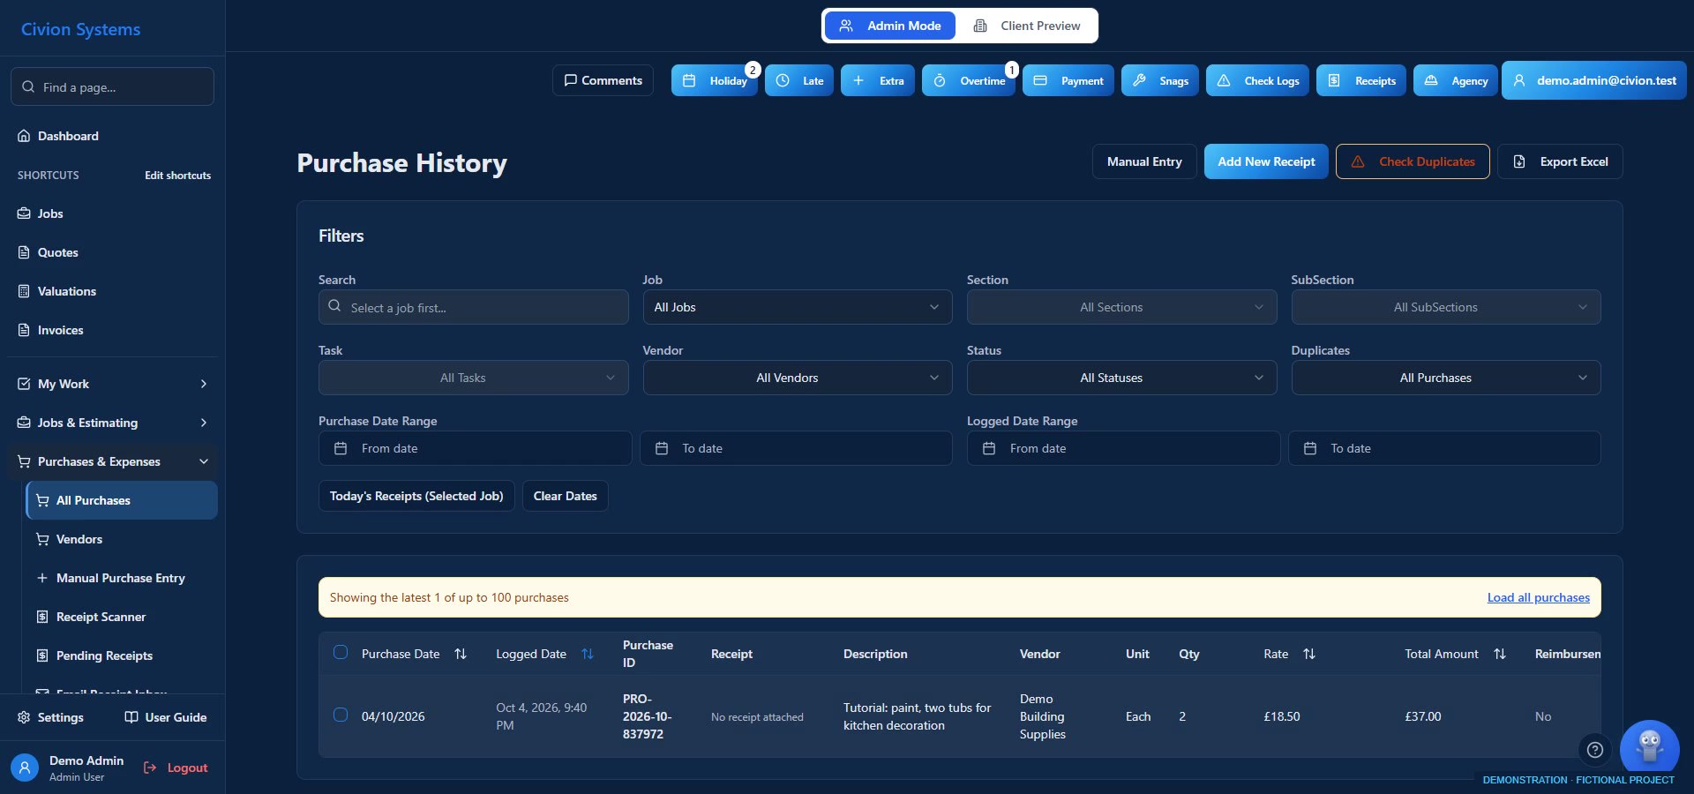Toggle select-all checkbox in table header

click(341, 653)
